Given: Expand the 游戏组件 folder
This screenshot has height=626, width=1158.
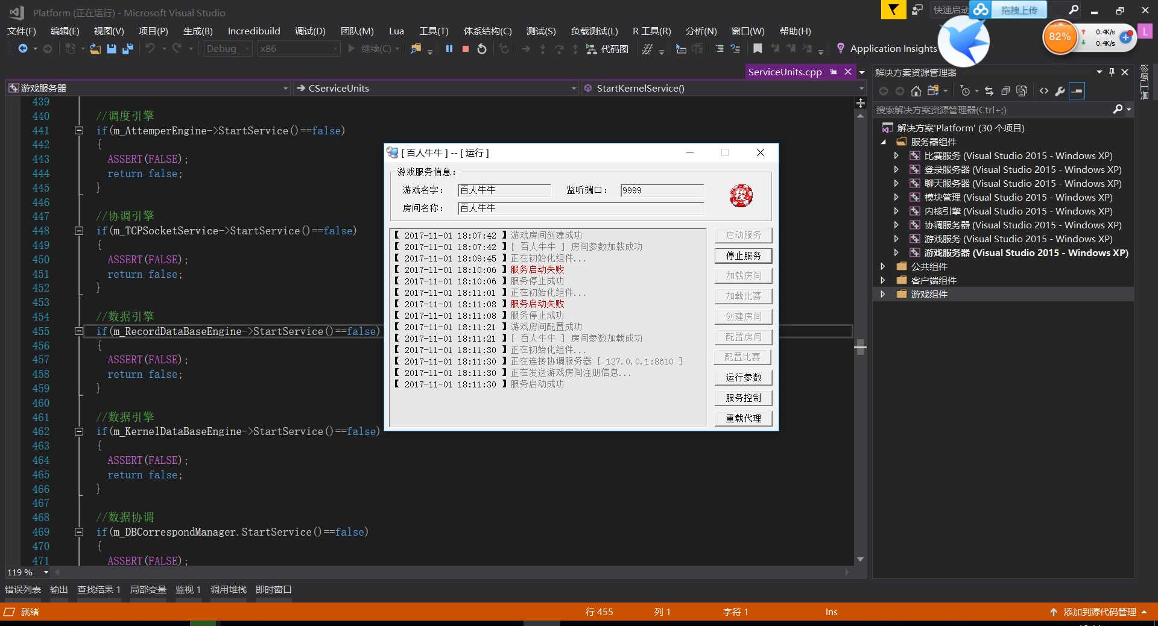Looking at the screenshot, I should pos(883,294).
